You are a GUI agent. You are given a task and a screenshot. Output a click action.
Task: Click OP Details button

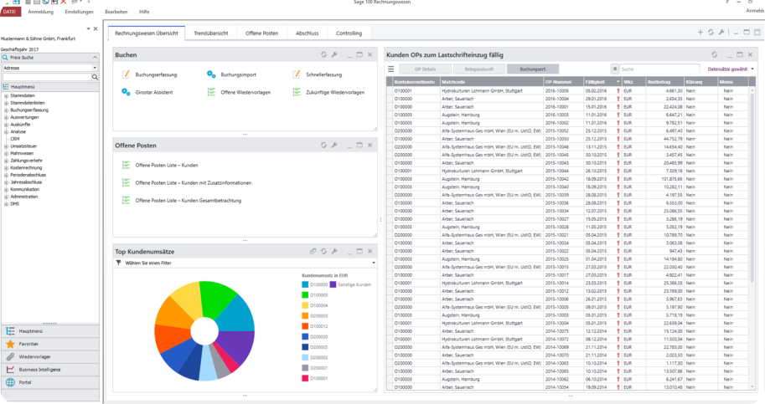tap(425, 69)
